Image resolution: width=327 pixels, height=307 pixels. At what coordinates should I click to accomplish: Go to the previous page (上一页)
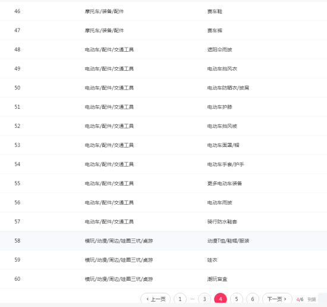[156, 299]
